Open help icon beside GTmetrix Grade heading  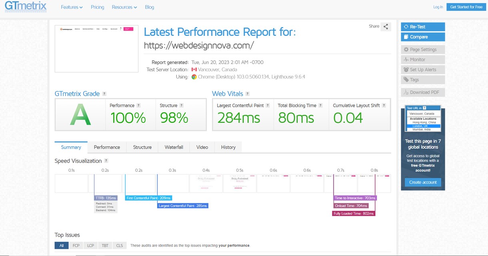click(x=104, y=94)
